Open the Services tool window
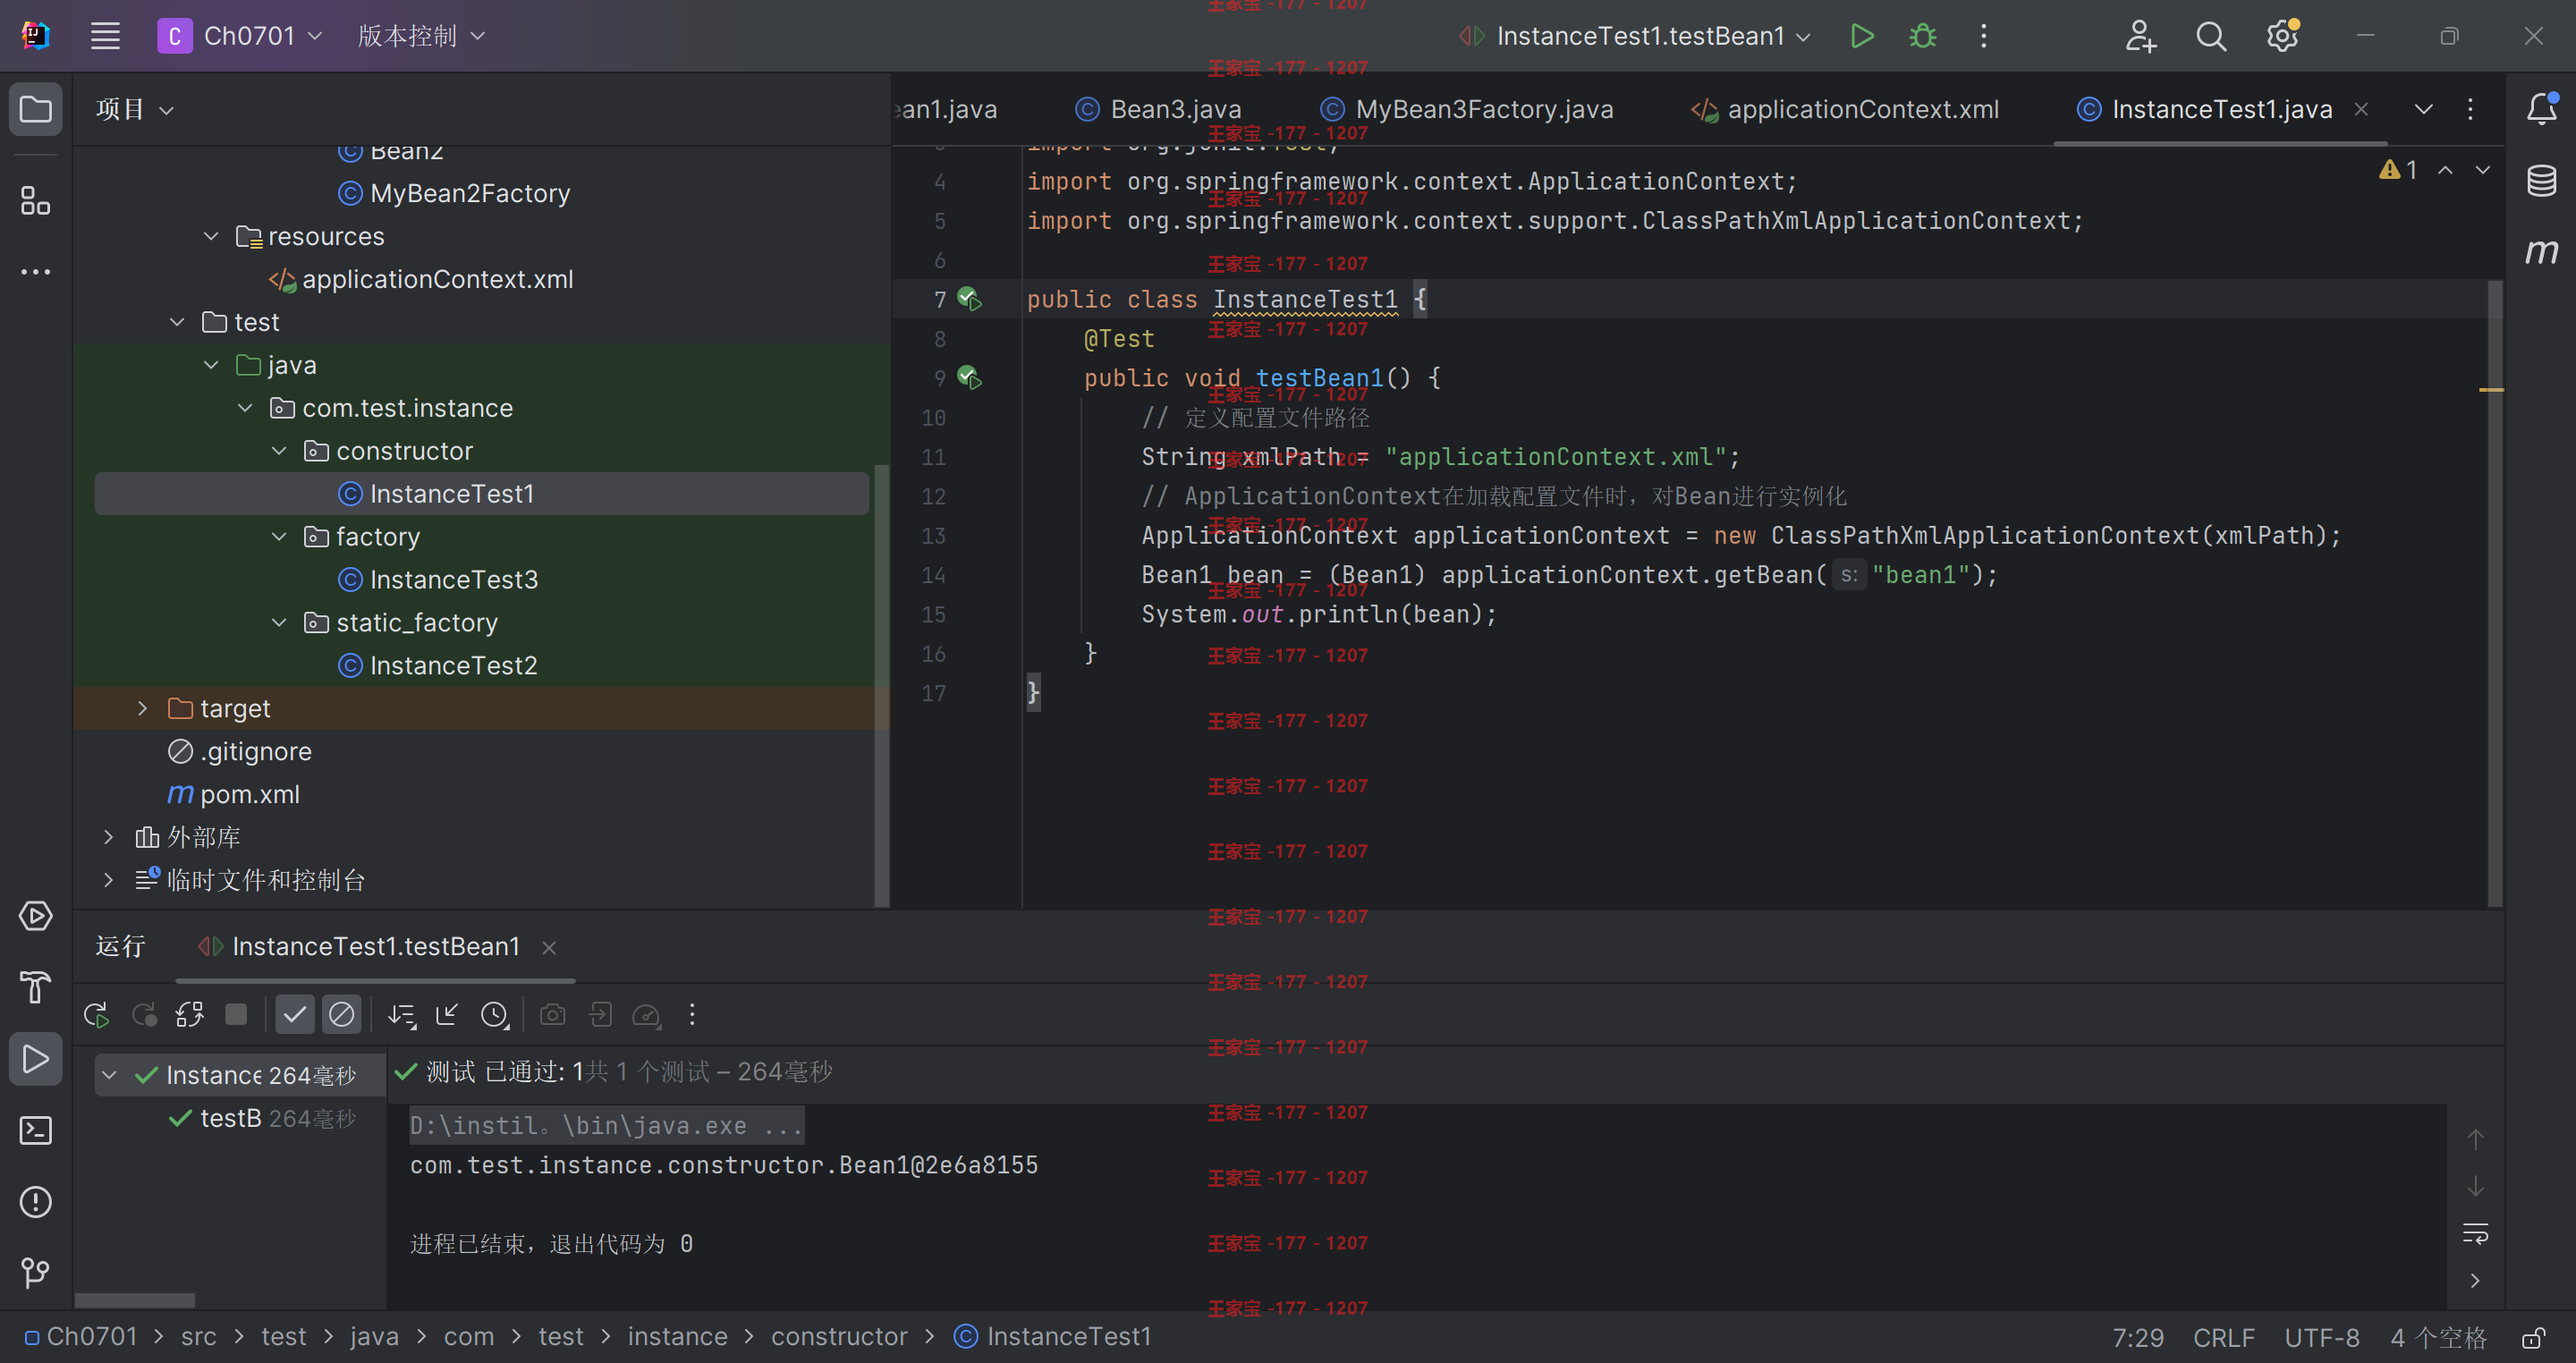 tap(36, 916)
